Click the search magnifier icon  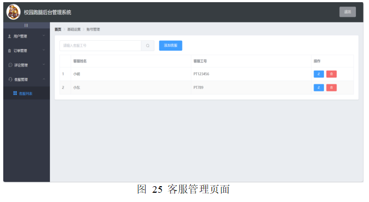click(x=148, y=46)
